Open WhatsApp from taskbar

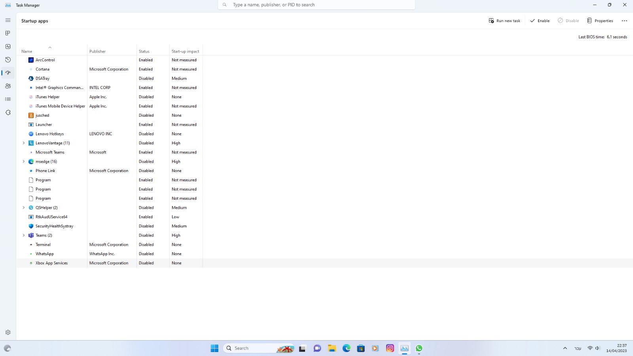click(419, 348)
